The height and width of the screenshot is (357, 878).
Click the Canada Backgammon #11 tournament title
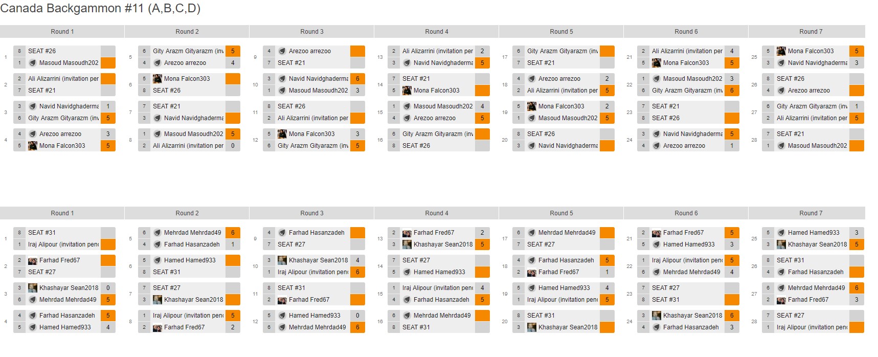pos(100,9)
